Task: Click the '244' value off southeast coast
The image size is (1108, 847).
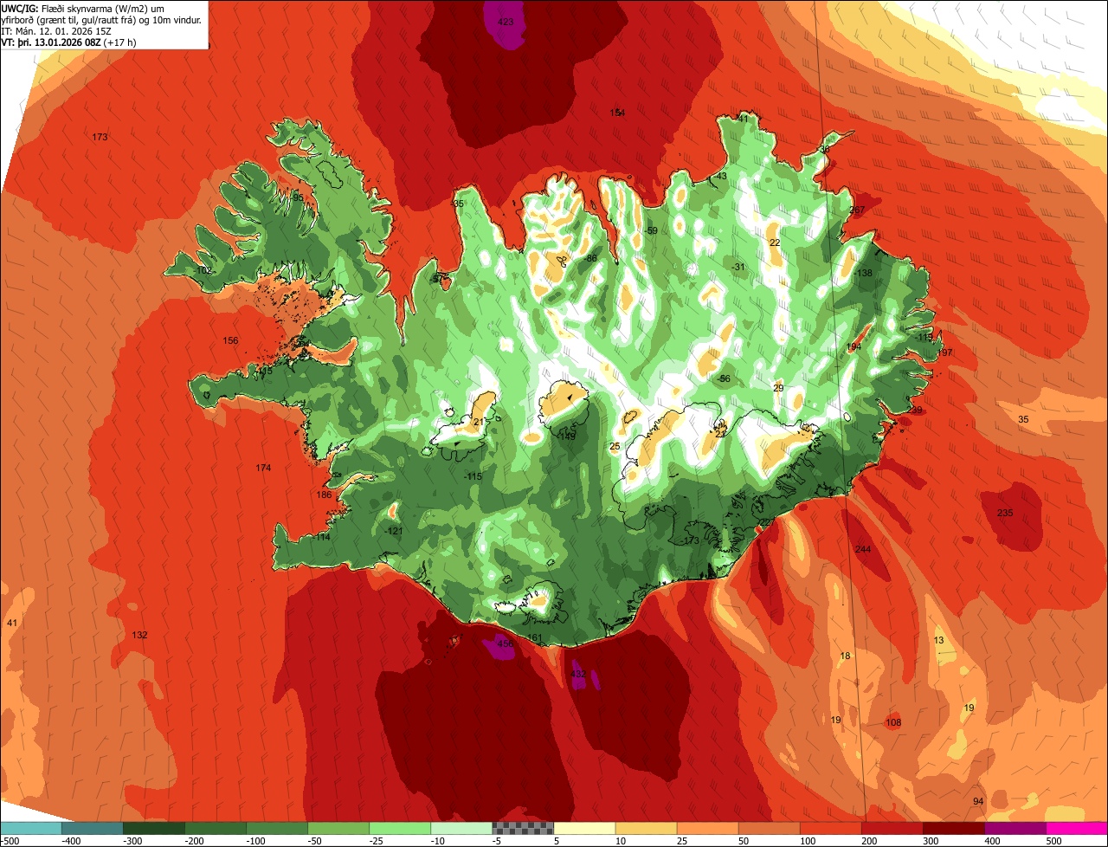Action: (862, 549)
